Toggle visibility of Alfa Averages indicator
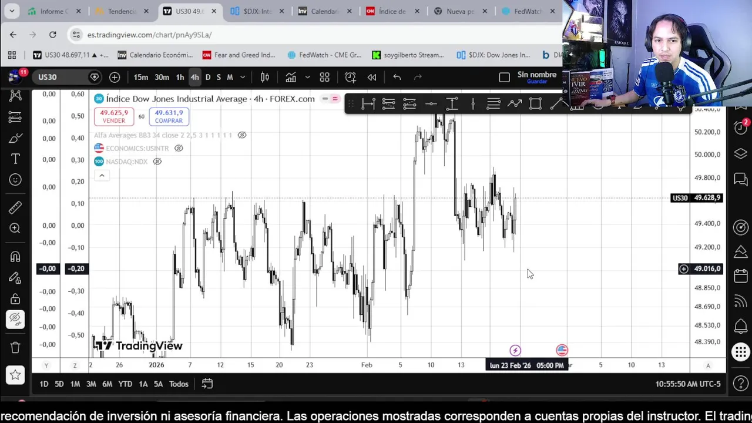The image size is (752, 423). coord(241,135)
